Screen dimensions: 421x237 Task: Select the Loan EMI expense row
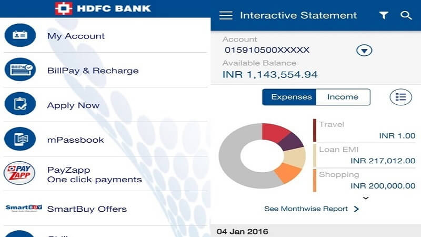(366, 155)
